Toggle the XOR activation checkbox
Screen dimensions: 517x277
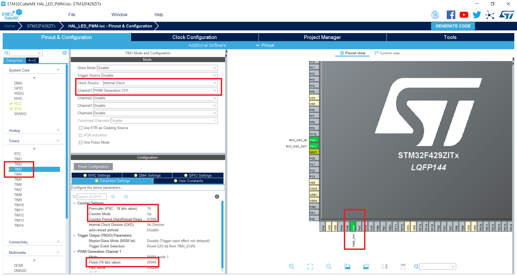[x=81, y=135]
